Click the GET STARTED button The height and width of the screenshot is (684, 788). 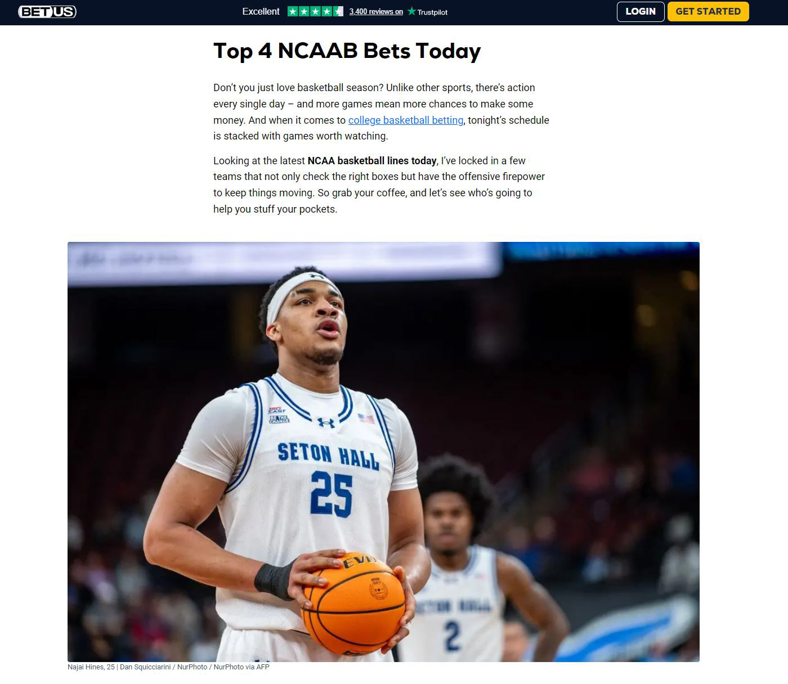pos(708,11)
